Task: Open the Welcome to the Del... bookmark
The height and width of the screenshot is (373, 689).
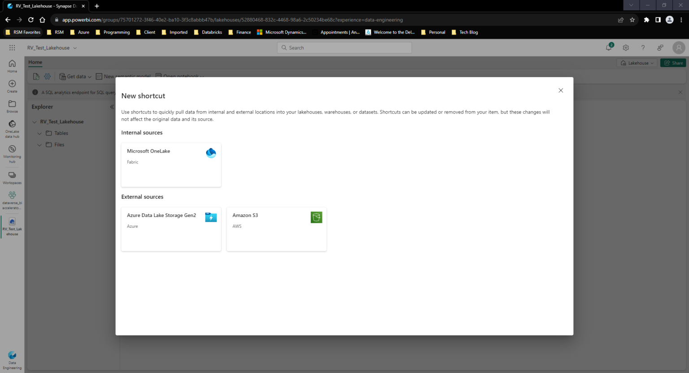Action: coord(390,32)
